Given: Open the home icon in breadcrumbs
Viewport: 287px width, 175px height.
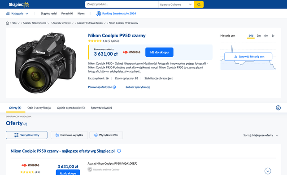Looking at the screenshot, I should (x=8, y=23).
